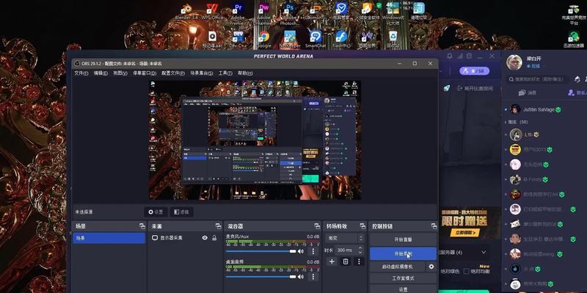
Task: Open the 渐变 transition type dropdown
Action: [x=345, y=238]
